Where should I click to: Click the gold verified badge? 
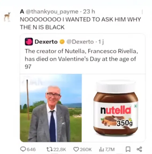point(62,42)
